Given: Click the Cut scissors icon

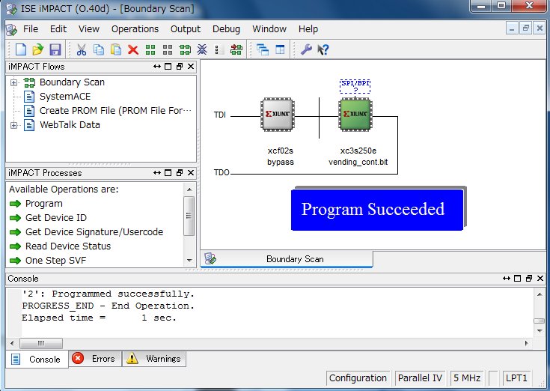Looking at the screenshot, I should point(82,49).
